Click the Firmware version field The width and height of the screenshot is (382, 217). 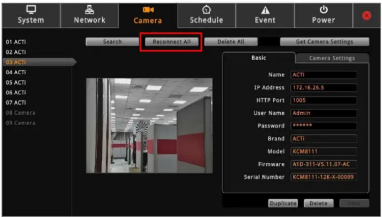pyautogui.click(x=324, y=164)
